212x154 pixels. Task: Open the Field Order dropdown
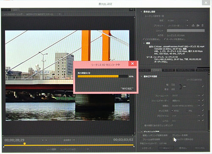186,100
